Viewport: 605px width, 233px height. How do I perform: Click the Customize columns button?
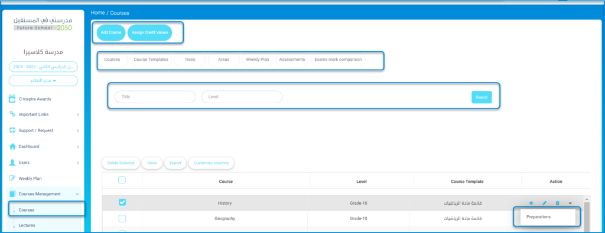211,163
